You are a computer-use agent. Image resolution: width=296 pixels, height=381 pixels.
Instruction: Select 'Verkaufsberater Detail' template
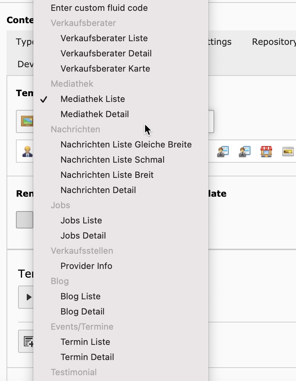(121, 53)
